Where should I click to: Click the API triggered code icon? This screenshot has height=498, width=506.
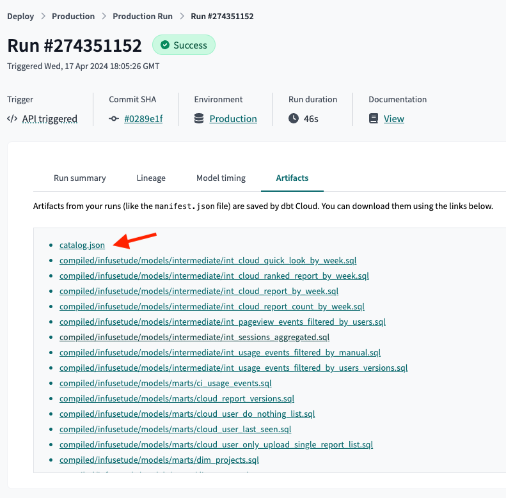coord(12,119)
